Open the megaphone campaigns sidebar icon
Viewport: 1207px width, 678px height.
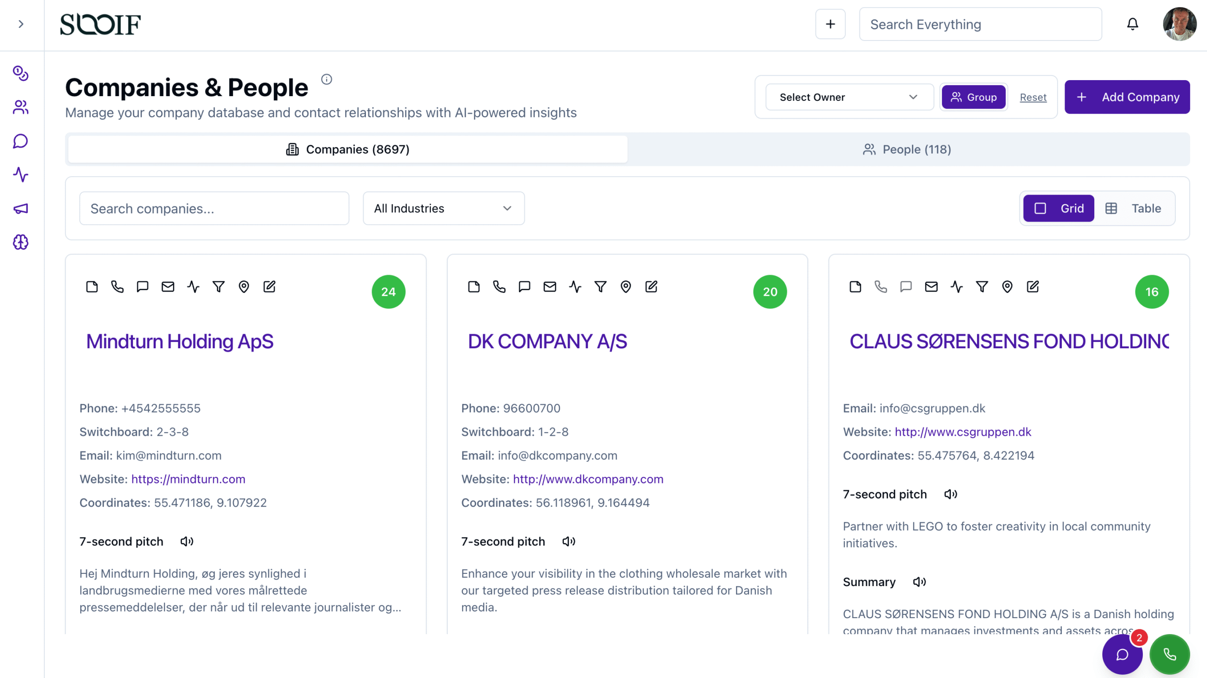click(20, 208)
